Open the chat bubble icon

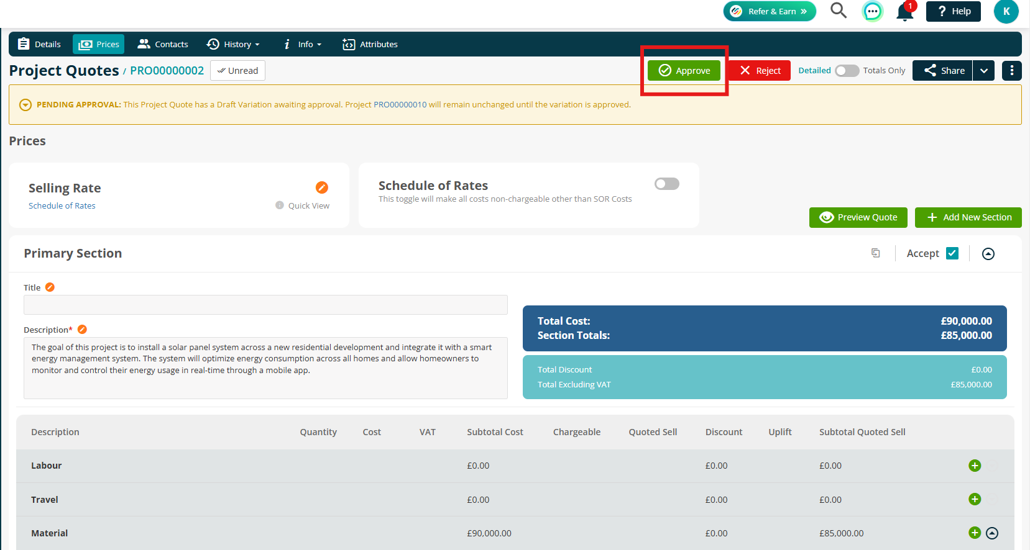(x=873, y=11)
